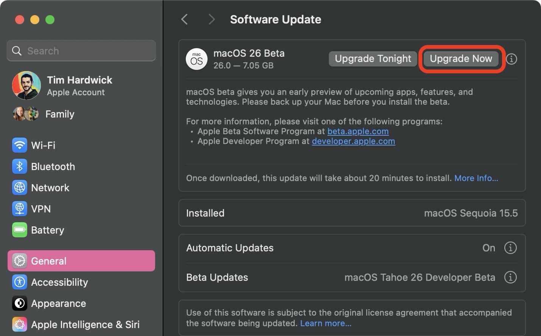The width and height of the screenshot is (541, 336).
Task: Open Apple Intelligence & Siri via its icon
Action: pyautogui.click(x=19, y=324)
